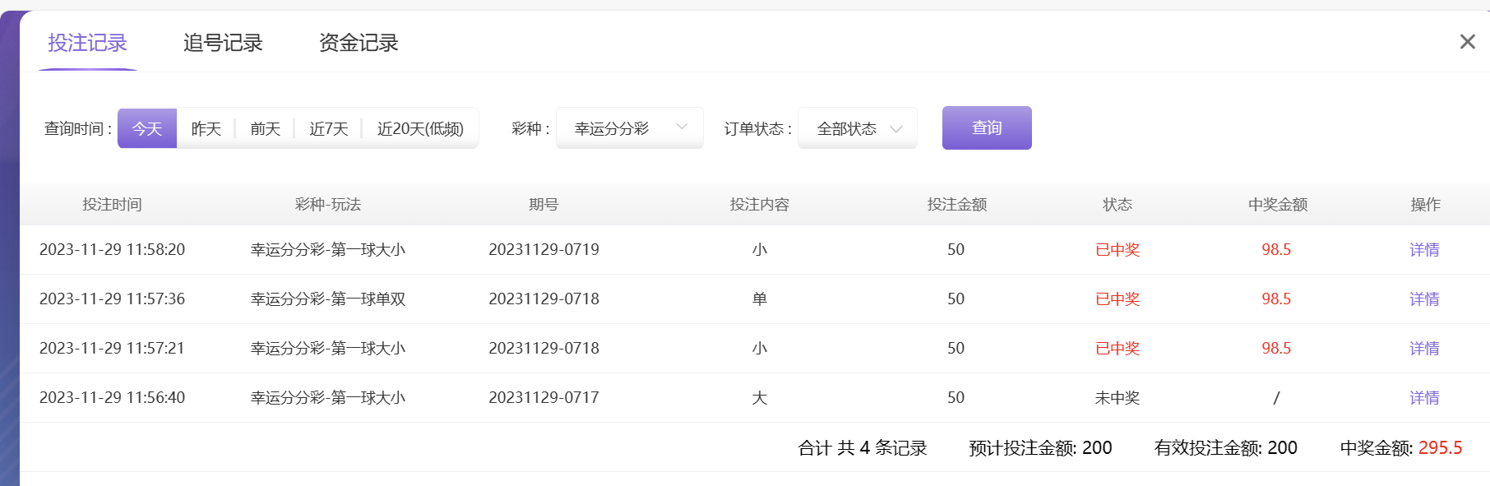Open 详情 of the 未中奖 bet
1490x486 pixels.
point(1424,398)
